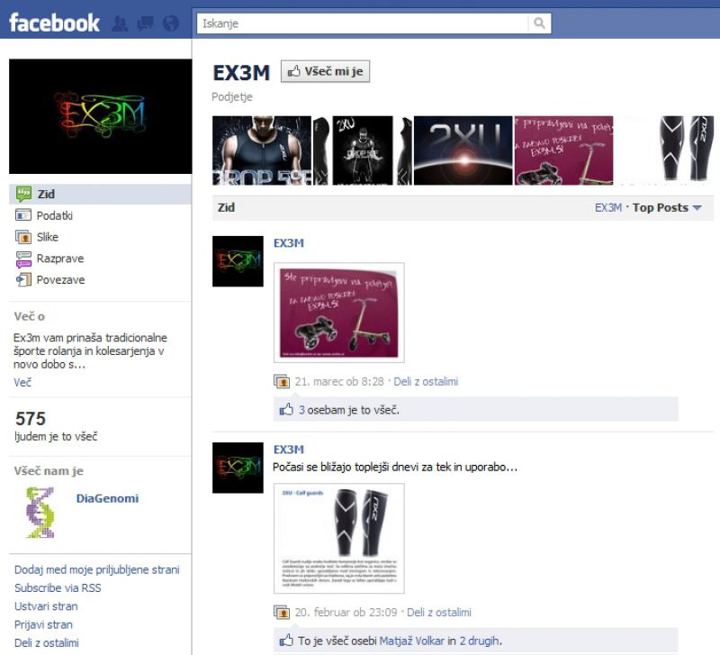Click the 2 drugih likes link

(x=480, y=641)
